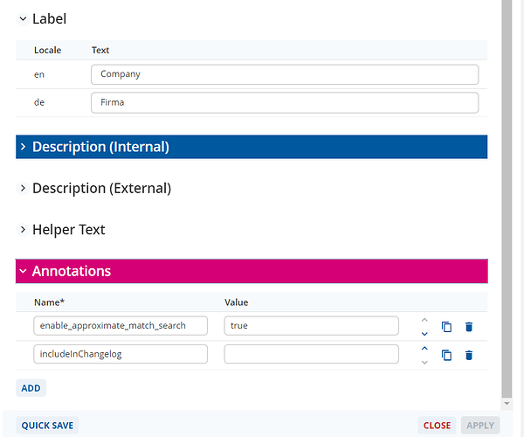Viewport: 524px width, 437px height.
Task: Duplicate the includeInChangelog annotation
Action: click(446, 355)
